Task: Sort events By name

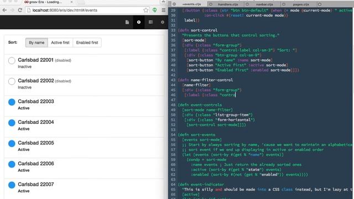Action: tap(37, 43)
